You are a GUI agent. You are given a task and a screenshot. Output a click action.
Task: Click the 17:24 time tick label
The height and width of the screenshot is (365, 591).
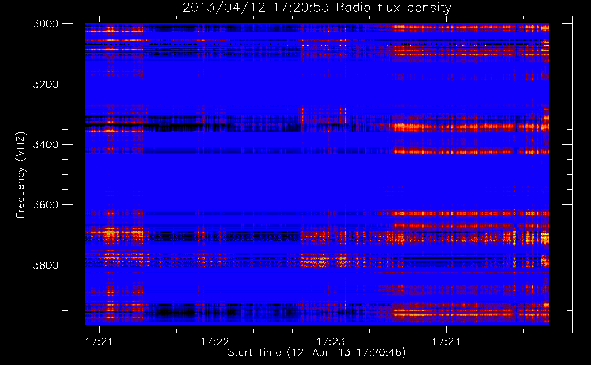click(446, 342)
